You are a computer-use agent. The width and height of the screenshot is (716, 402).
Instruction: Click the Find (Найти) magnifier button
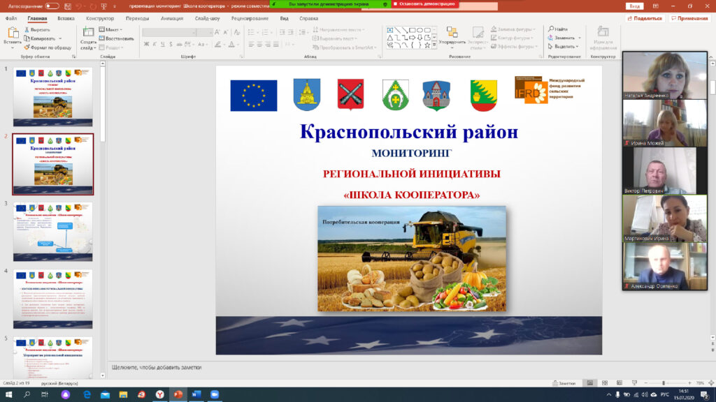tap(558, 29)
